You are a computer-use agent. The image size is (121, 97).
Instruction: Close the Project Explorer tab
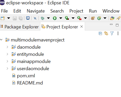coord(82,27)
